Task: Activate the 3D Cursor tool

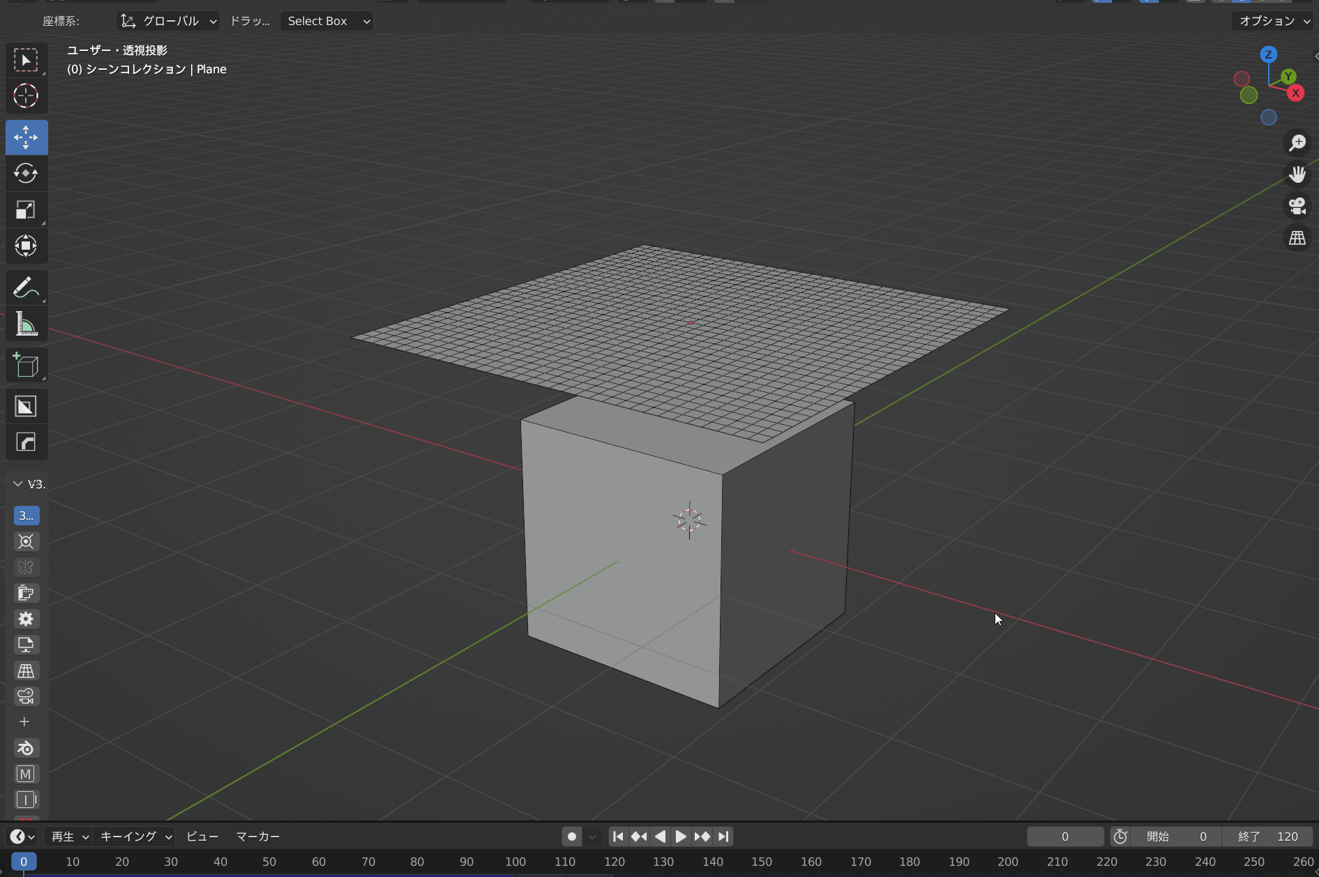Action: coord(27,96)
